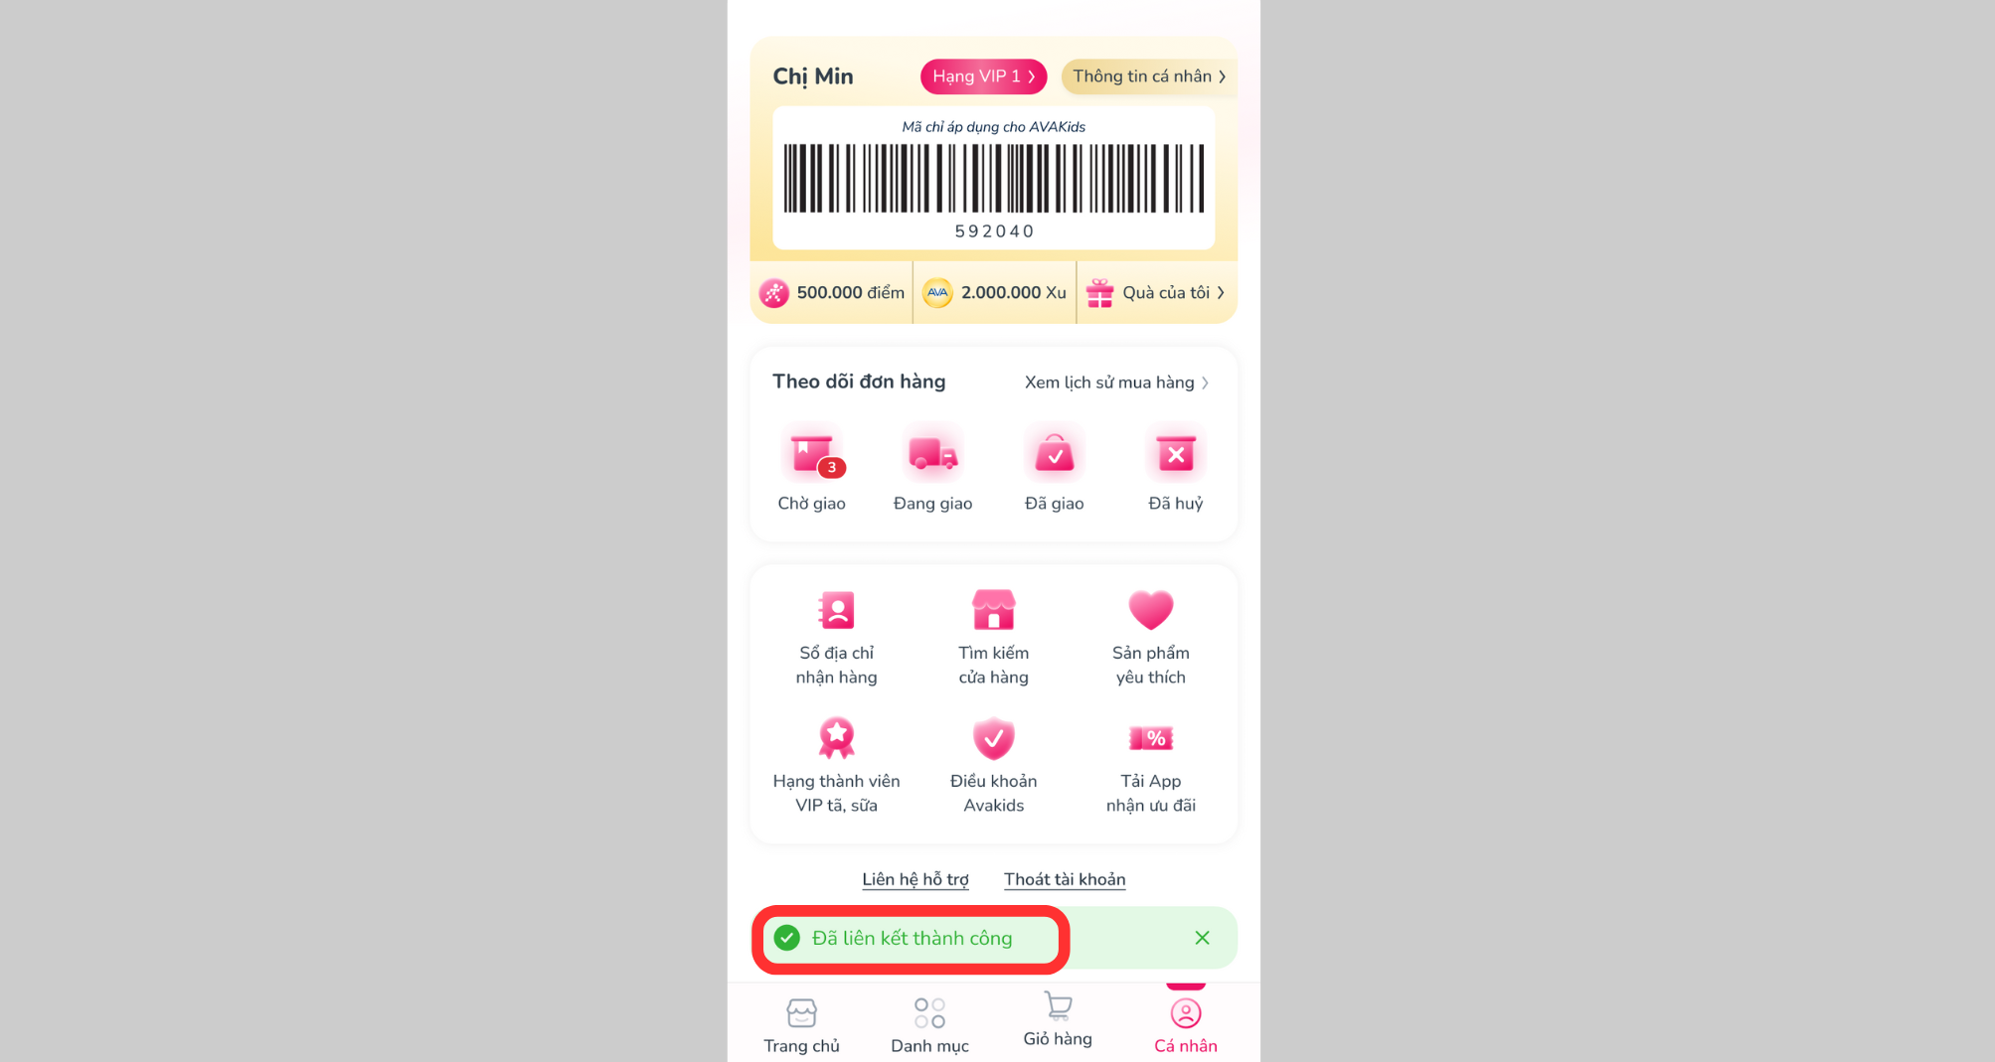This screenshot has width=1995, height=1062.
Task: Tap Tìm kiếm cửa hàng store icon
Action: [993, 611]
